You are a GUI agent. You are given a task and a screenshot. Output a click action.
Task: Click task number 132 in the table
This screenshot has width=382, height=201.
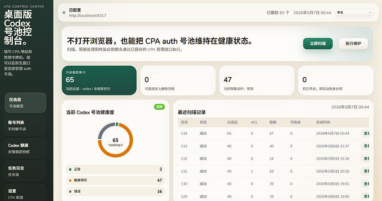click(184, 158)
